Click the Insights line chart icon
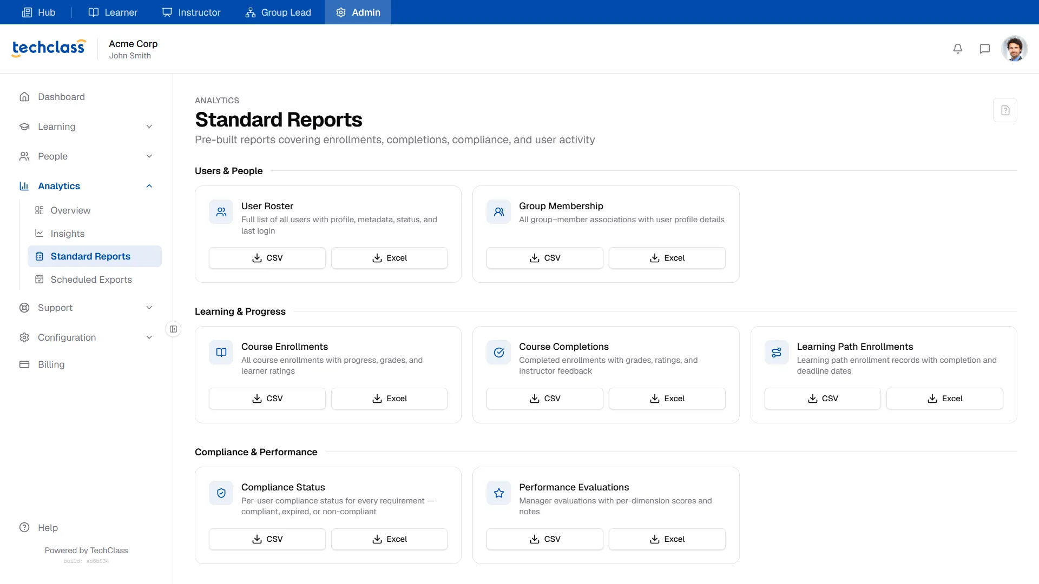Screen dimensions: 1039x584 coord(40,234)
